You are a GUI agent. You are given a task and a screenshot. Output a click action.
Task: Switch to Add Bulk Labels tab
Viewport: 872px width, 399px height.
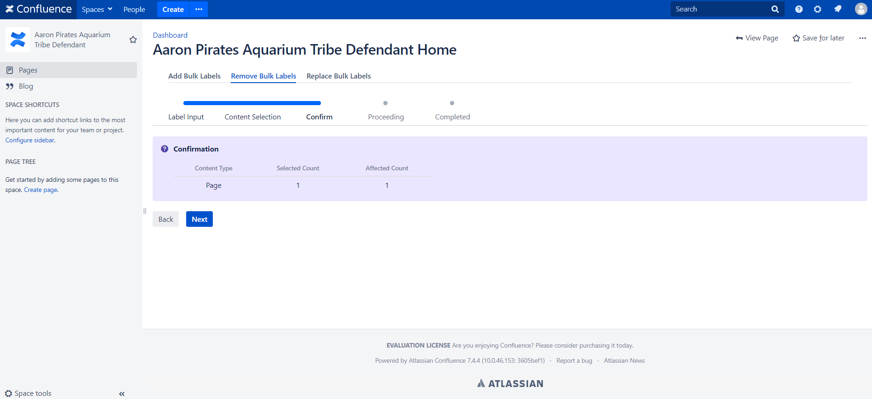[194, 76]
